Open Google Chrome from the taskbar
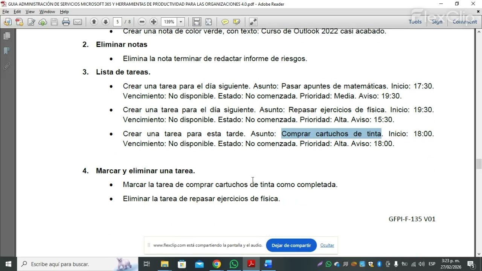Screen dimensions: 482x271 pos(217,264)
